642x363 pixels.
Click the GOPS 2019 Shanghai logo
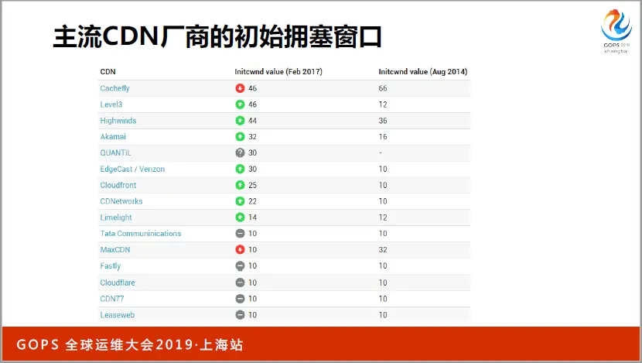616,31
